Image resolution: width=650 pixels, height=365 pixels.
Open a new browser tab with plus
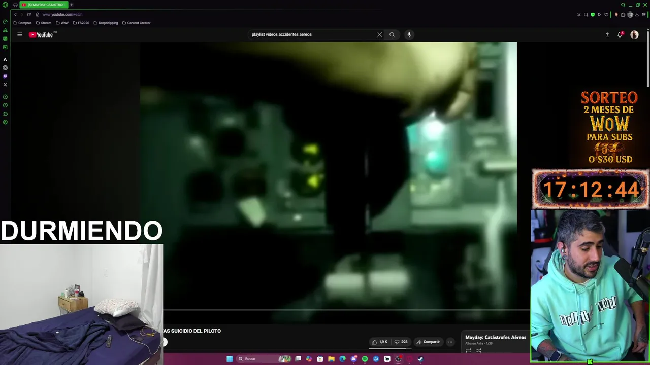coord(71,5)
